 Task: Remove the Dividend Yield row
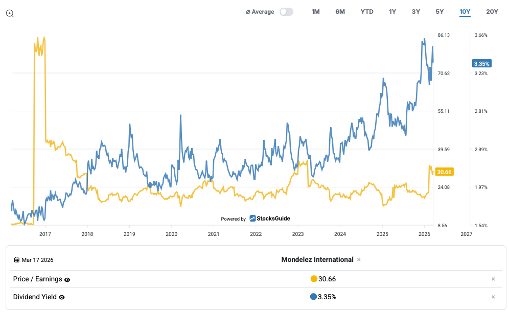[493, 297]
